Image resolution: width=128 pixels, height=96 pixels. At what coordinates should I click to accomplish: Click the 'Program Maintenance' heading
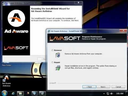(92, 37)
